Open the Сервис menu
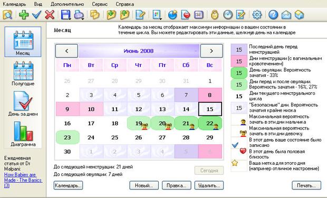The height and width of the screenshot is (198, 327). click(100, 4)
